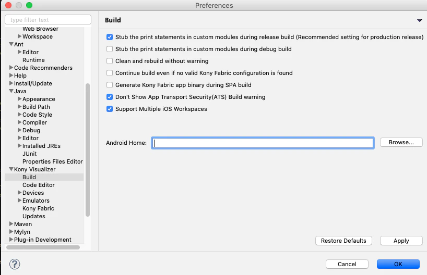
Task: Enable Generate Kony Fabric app binary during SPA build
Action: tap(110, 85)
